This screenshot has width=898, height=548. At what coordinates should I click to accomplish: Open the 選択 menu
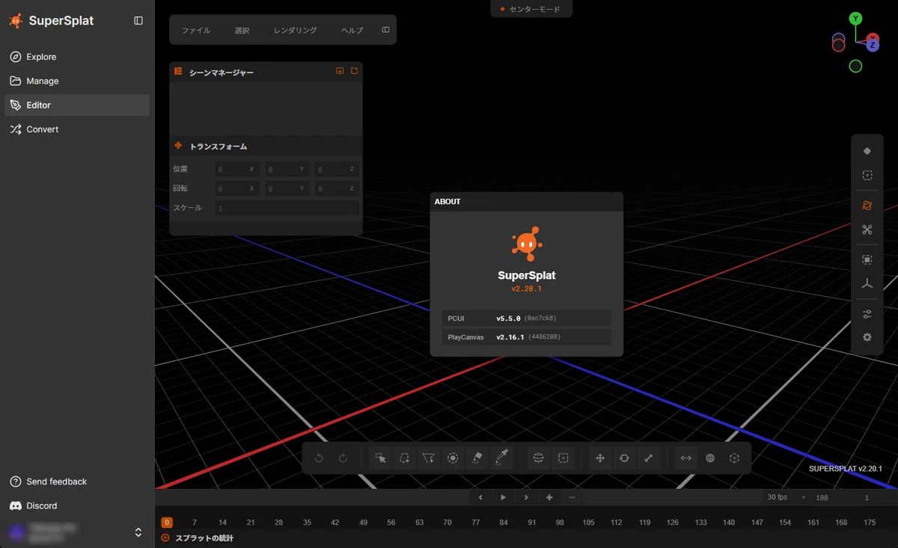coord(242,31)
